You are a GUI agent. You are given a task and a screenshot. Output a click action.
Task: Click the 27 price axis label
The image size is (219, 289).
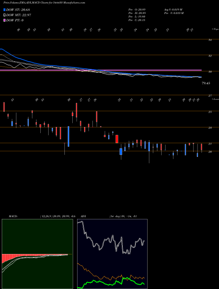(210, 96)
